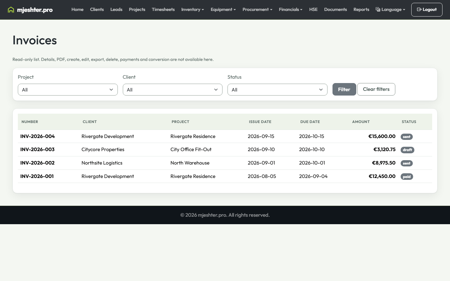Click the read-only list notice text

[113, 59]
